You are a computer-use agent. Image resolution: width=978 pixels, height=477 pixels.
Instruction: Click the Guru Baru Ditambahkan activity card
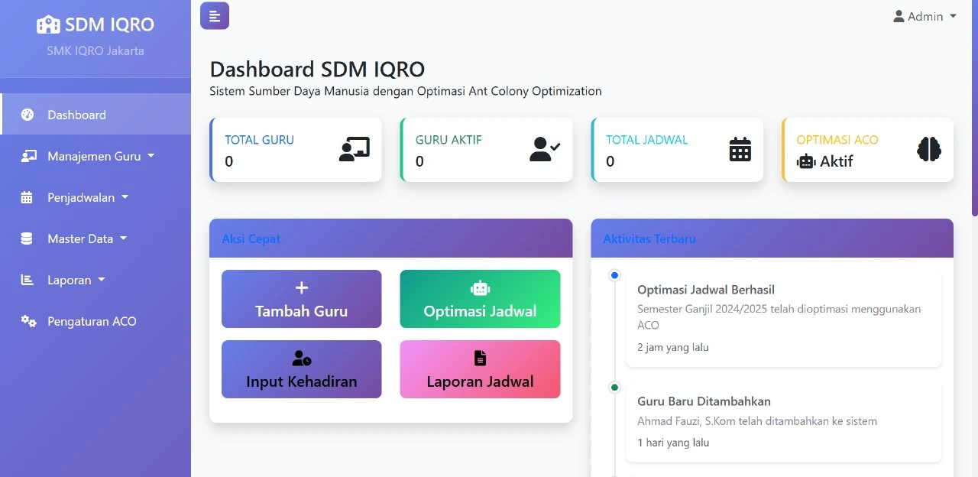(783, 422)
